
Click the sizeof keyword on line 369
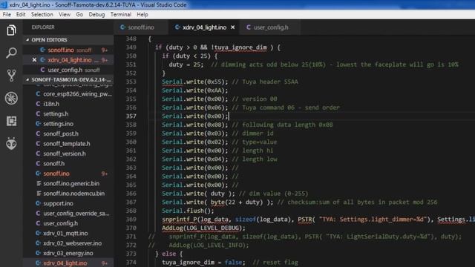(246, 220)
